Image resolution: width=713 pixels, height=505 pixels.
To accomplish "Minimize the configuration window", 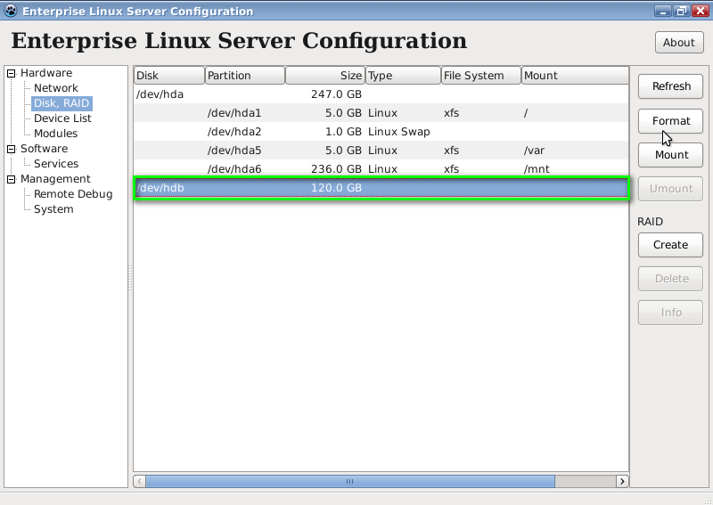I will 662,11.
